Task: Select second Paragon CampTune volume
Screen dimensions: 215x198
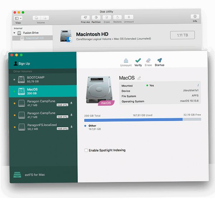Action: (42, 115)
